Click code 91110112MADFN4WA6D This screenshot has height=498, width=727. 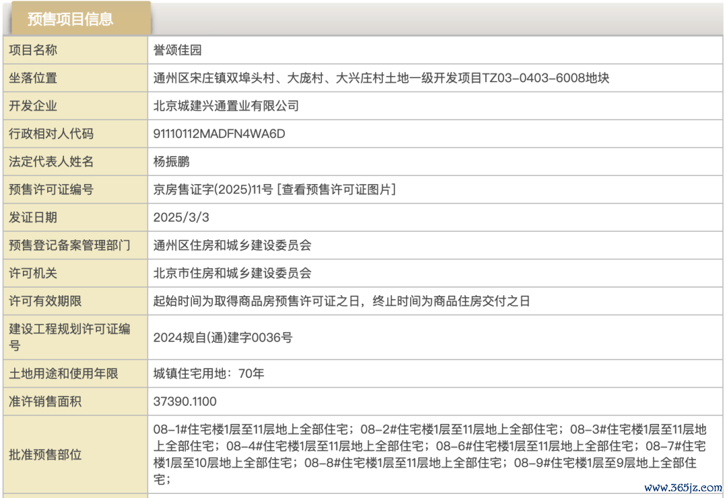(x=219, y=134)
